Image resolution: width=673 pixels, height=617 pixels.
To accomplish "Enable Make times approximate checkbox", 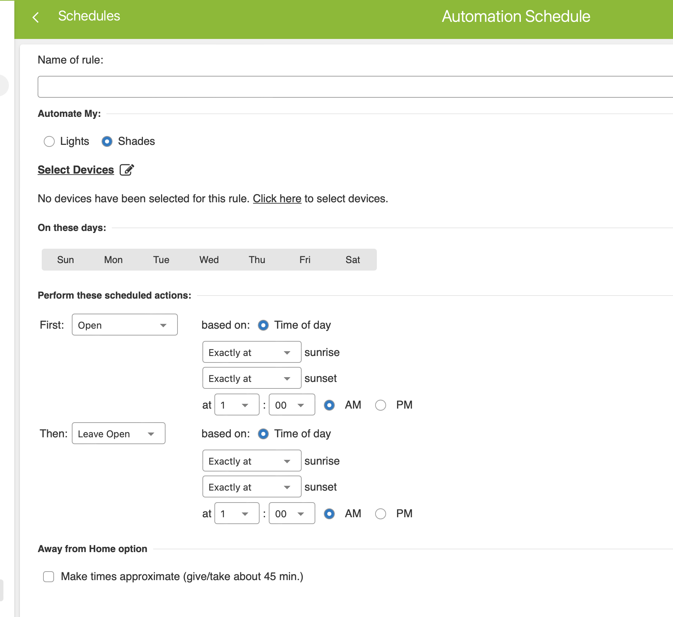I will tap(49, 577).
